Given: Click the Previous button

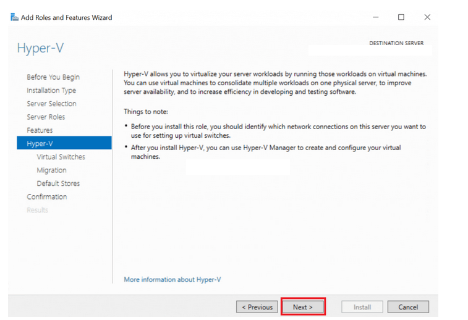Looking at the screenshot, I should tap(257, 307).
